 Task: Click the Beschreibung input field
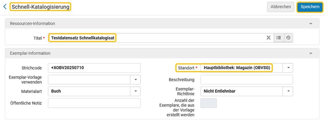[x=247, y=79]
